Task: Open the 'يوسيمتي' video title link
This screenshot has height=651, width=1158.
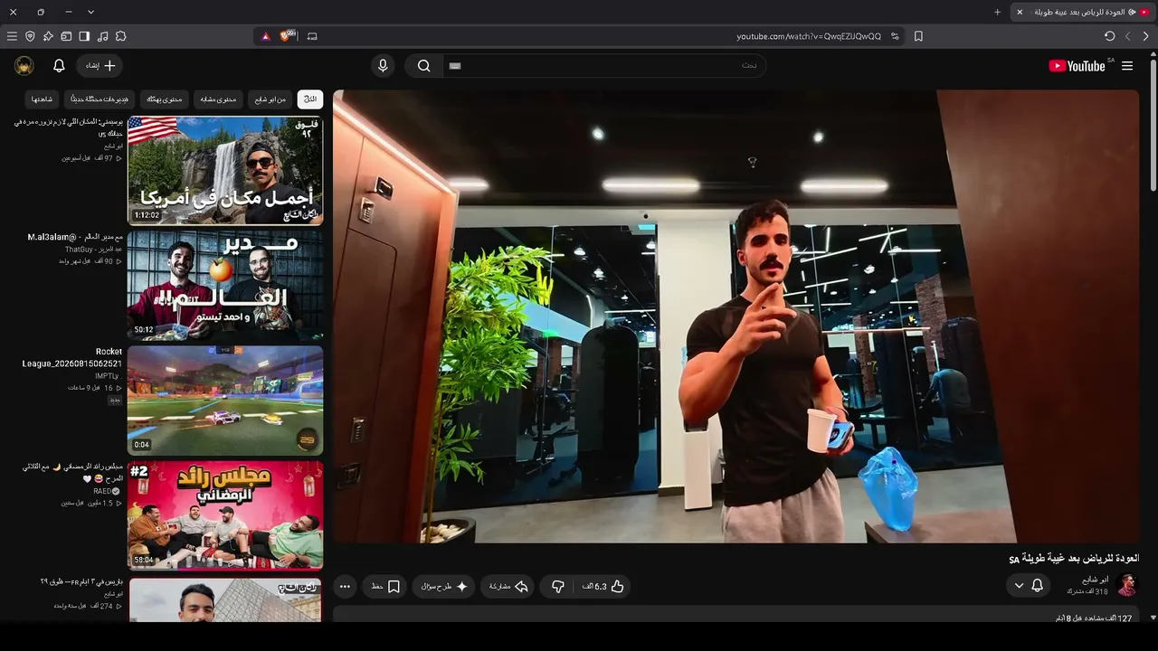Action: coord(69,127)
